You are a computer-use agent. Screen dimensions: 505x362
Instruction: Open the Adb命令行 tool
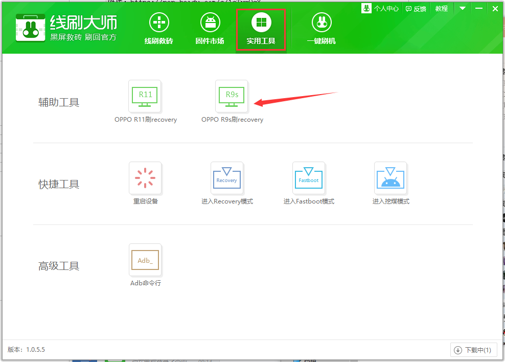click(145, 260)
